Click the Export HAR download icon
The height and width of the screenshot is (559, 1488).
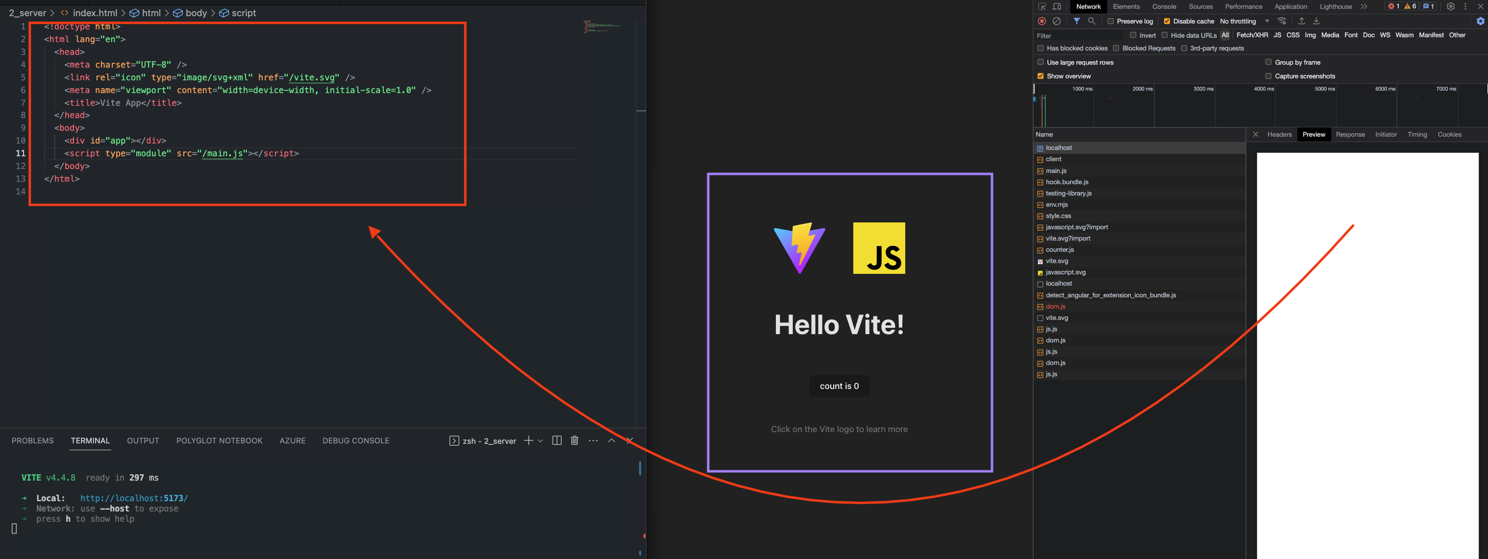point(1316,22)
